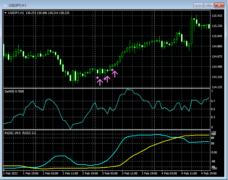Click the middle pink up arrow
The image size is (228, 180).
click(x=107, y=79)
